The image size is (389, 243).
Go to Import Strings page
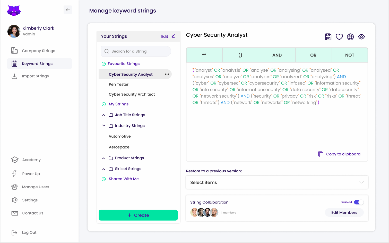click(35, 76)
